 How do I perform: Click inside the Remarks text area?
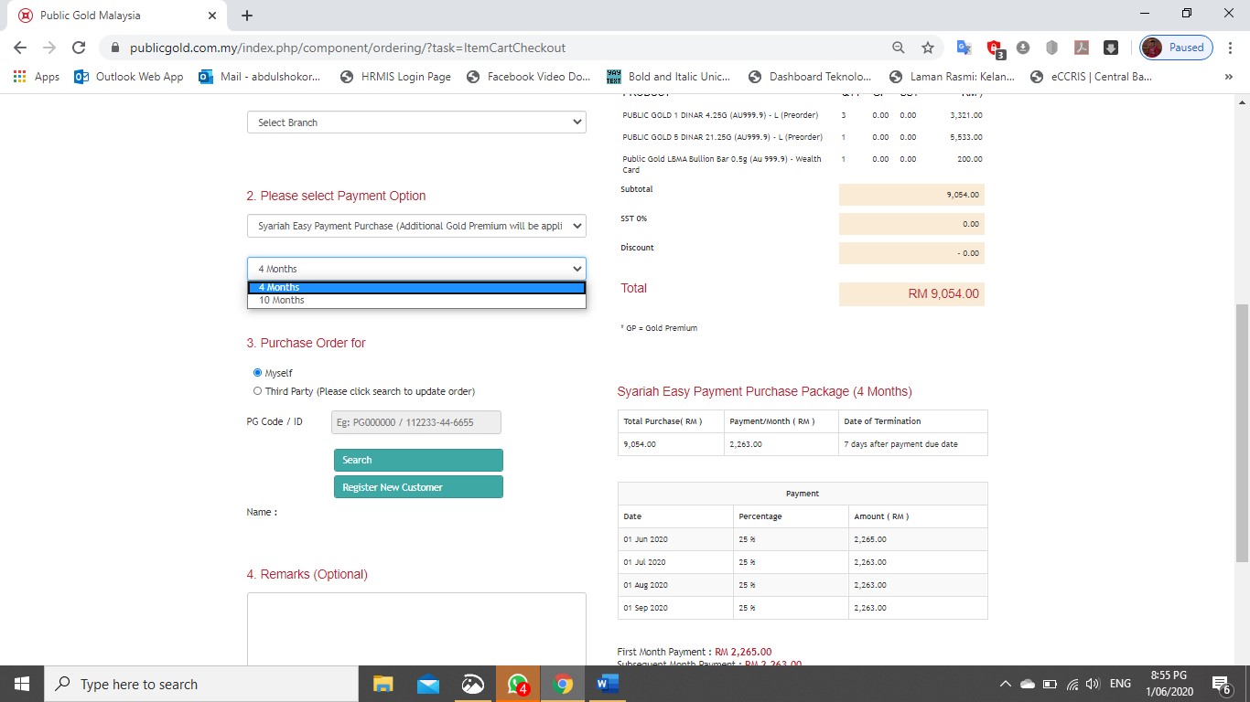pyautogui.click(x=416, y=629)
